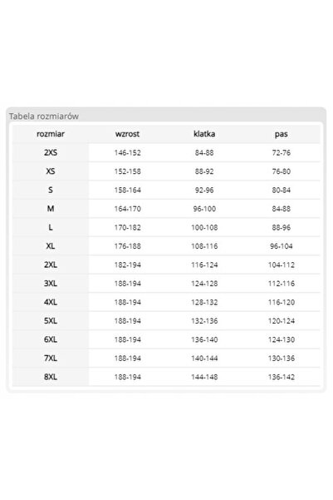The width and height of the screenshot is (333, 500).
Task: Click the 6XL size row label
Action: tap(51, 339)
